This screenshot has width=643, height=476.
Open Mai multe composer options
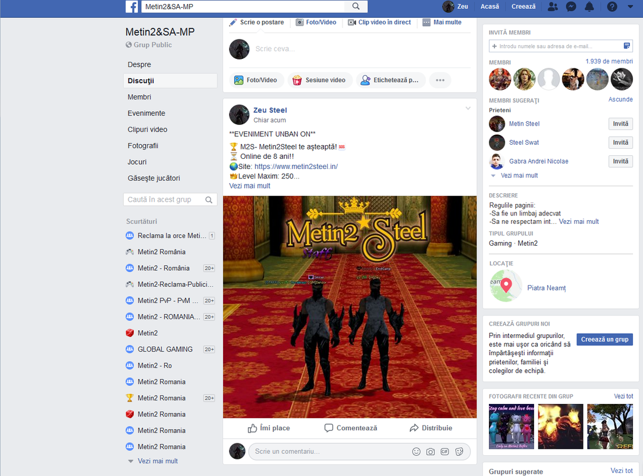442,22
